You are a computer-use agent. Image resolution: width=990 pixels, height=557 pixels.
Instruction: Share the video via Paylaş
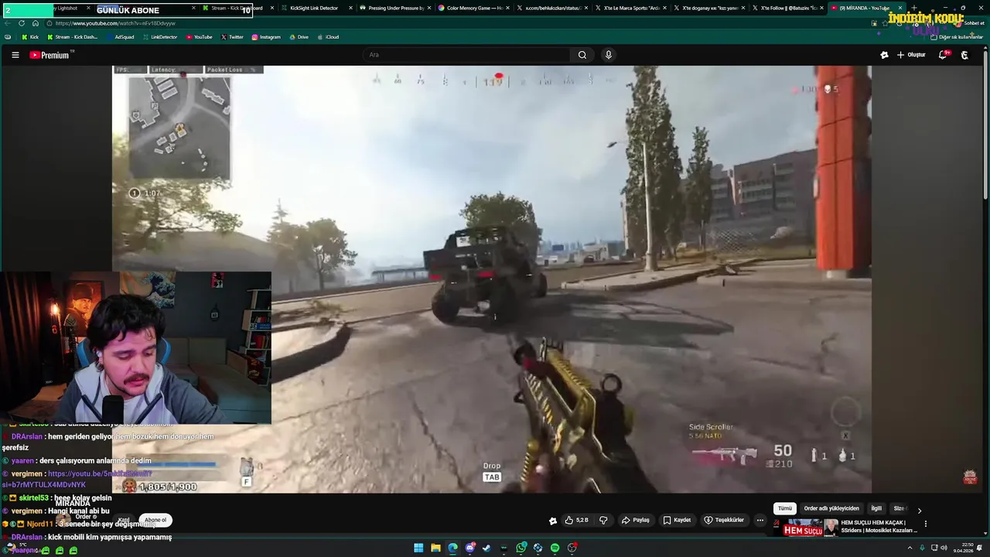coord(635,520)
